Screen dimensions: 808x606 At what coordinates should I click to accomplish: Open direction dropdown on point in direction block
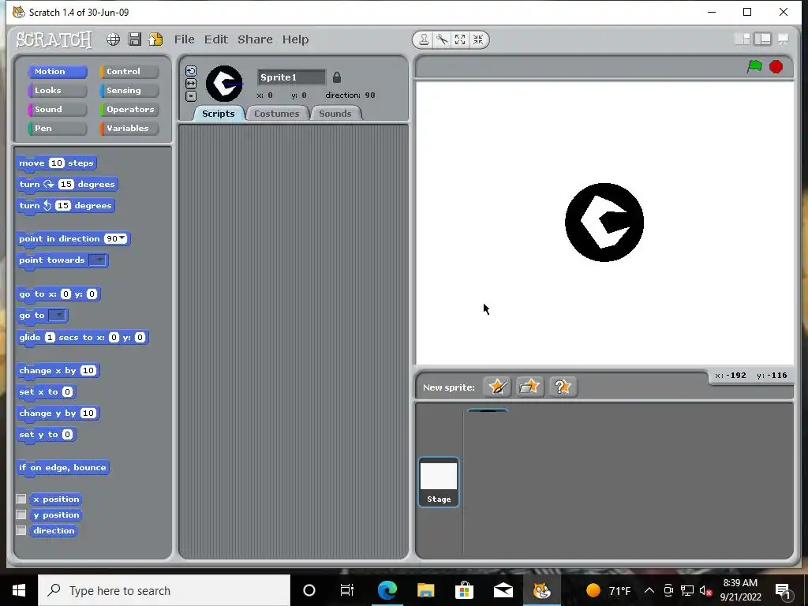(x=122, y=238)
